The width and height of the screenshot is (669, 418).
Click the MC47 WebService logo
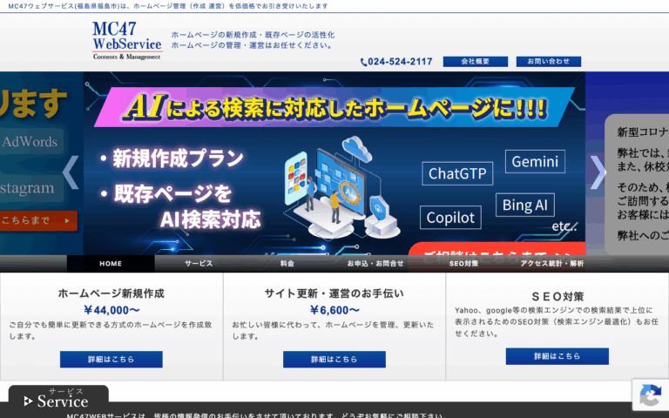pos(127,41)
